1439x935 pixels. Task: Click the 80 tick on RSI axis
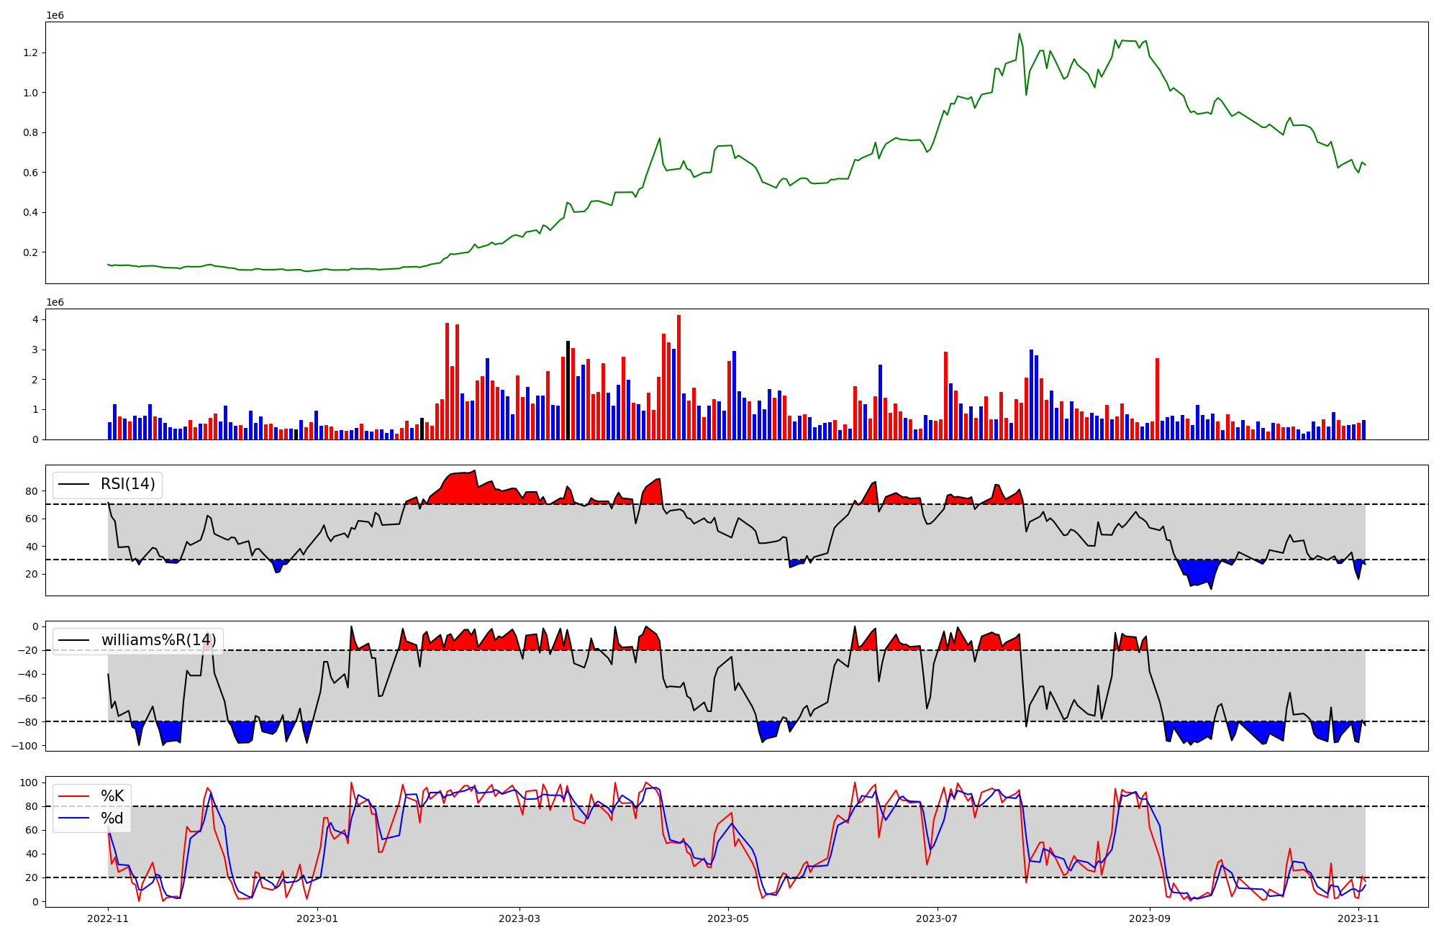click(30, 491)
